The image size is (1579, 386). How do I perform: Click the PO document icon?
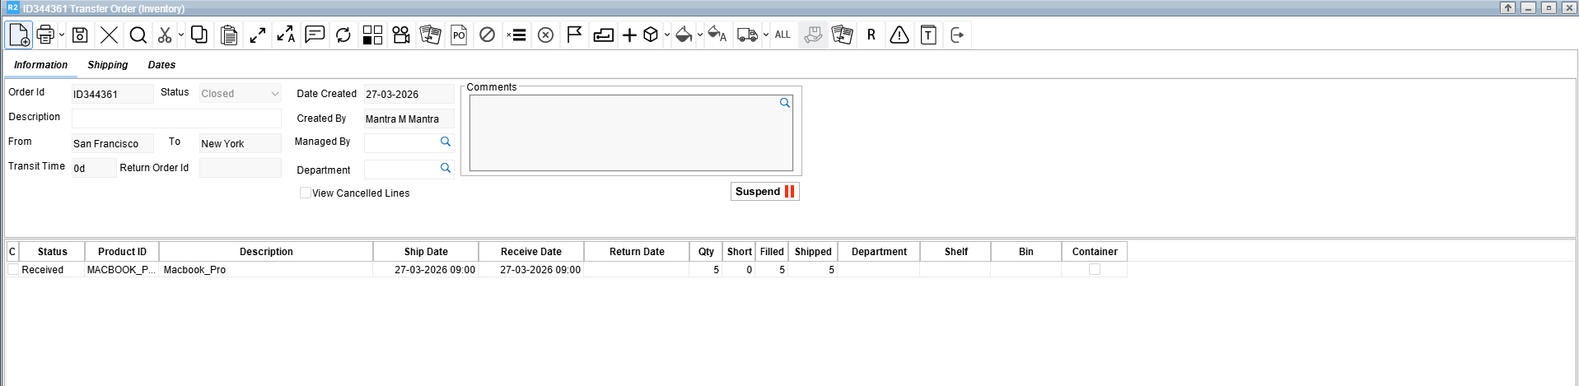click(459, 35)
